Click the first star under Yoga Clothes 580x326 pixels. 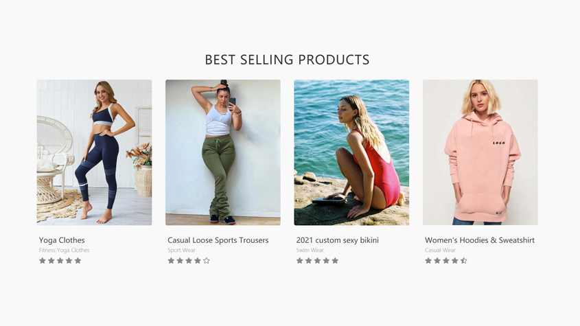coord(43,261)
